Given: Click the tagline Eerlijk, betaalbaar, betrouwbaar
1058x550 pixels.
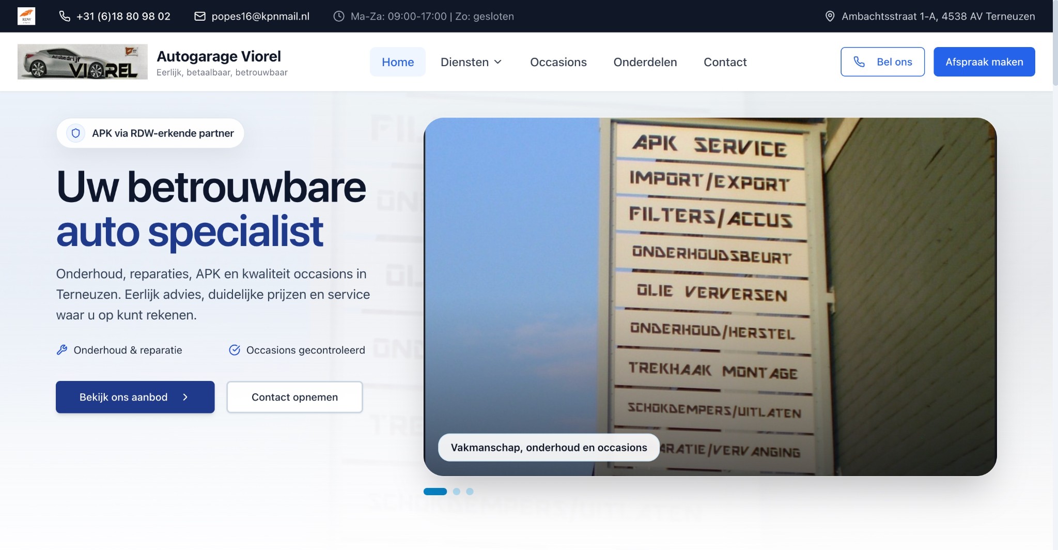Looking at the screenshot, I should point(222,72).
